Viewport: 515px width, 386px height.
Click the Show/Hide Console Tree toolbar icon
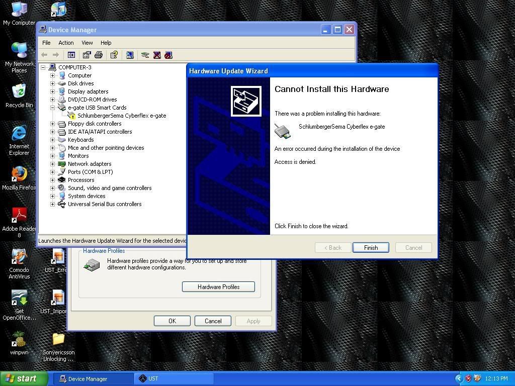[x=71, y=55]
